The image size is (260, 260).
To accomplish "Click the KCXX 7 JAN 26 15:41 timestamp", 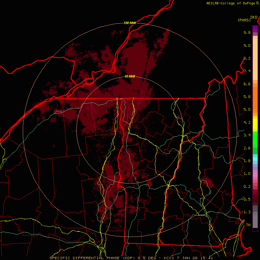I will 188,258.
